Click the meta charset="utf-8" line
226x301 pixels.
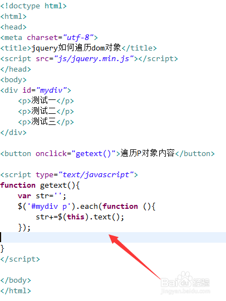pos(49,38)
